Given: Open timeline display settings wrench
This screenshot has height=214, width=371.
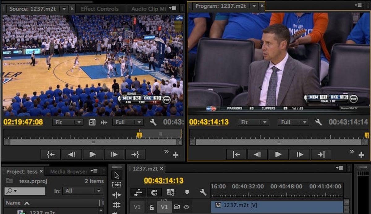Looking at the screenshot, I should point(203,192).
